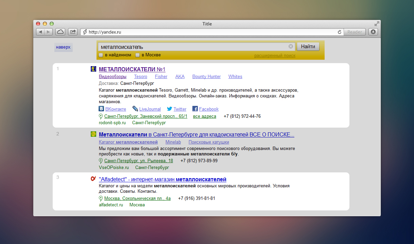Click phone number +7 (916) 391-81-81
414x244 pixels.
pos(197,199)
